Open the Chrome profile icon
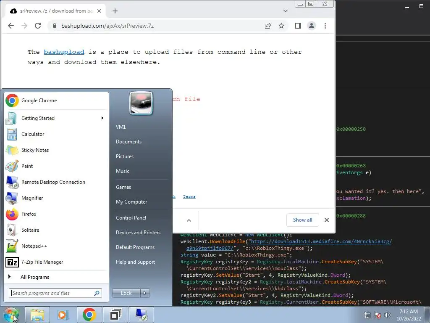430x323 pixels. [x=312, y=26]
